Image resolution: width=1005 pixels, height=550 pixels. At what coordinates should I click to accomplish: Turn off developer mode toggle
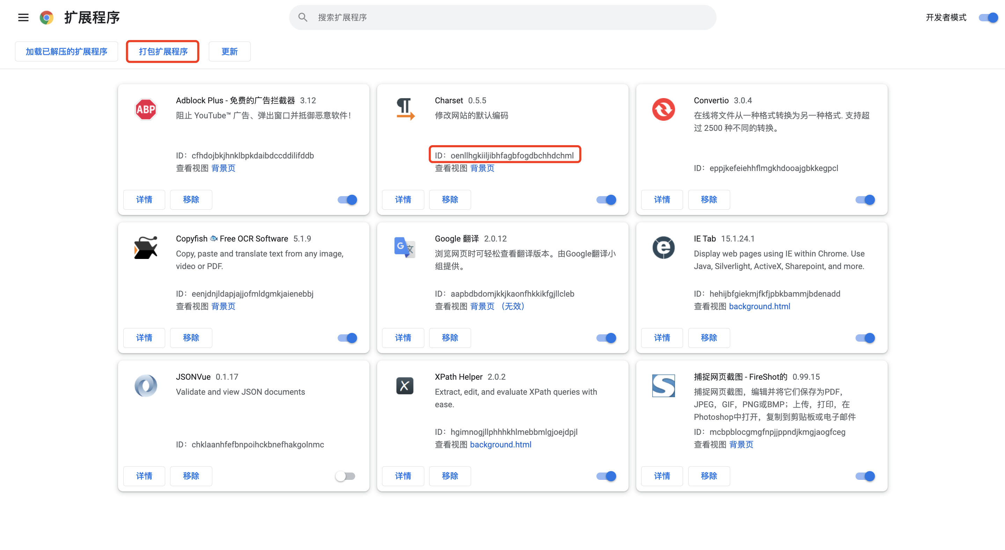988,17
